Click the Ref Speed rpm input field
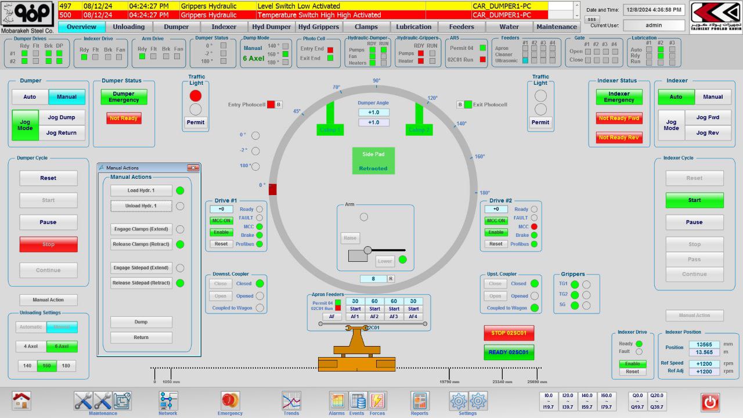 click(x=704, y=363)
